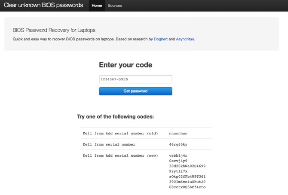Select the 'Dell from hdd serial number (new)' label

pyautogui.click(x=120, y=155)
